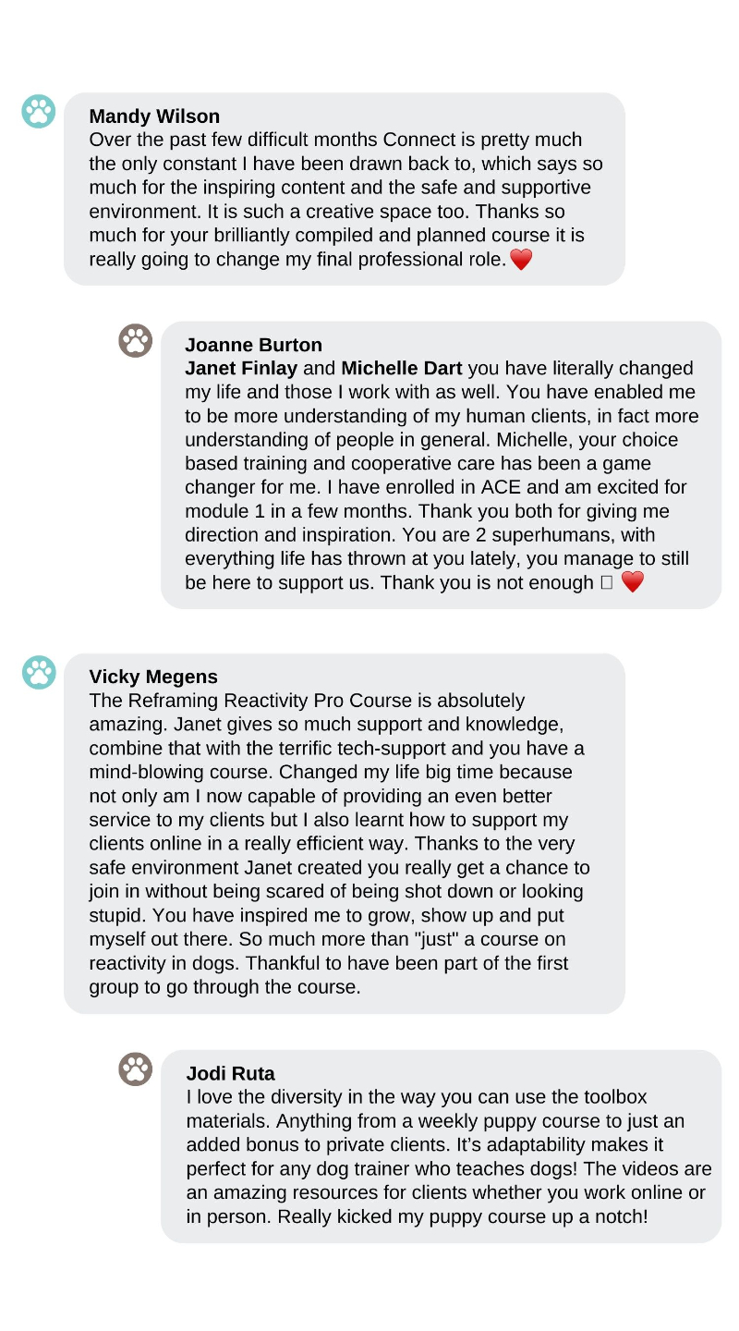Click the Michelle Dart mention
This screenshot has width=739, height=1331.
point(402,368)
